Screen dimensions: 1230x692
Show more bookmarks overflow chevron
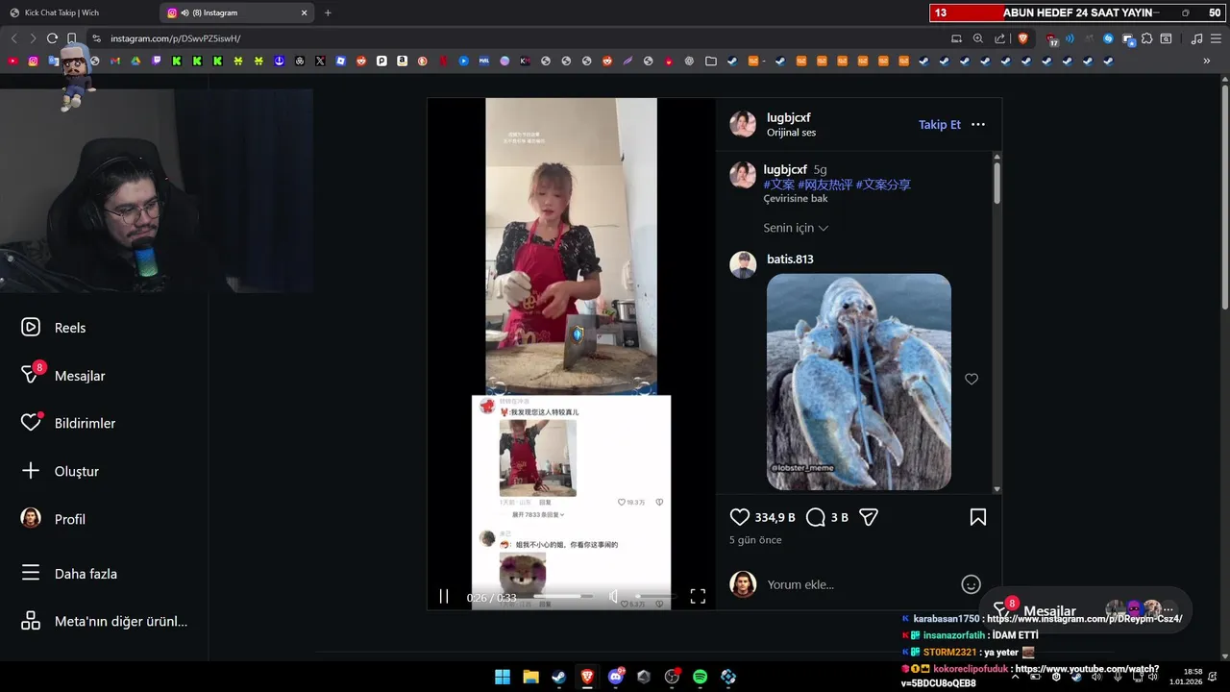pos(1207,61)
